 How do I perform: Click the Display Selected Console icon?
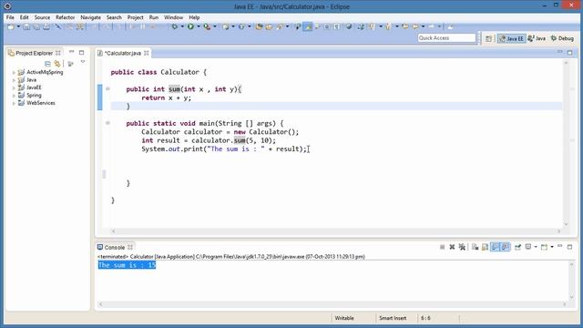528,247
